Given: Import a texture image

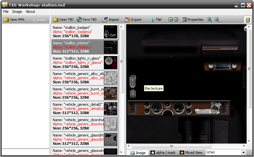Looking at the screenshot, I should click(x=111, y=20).
